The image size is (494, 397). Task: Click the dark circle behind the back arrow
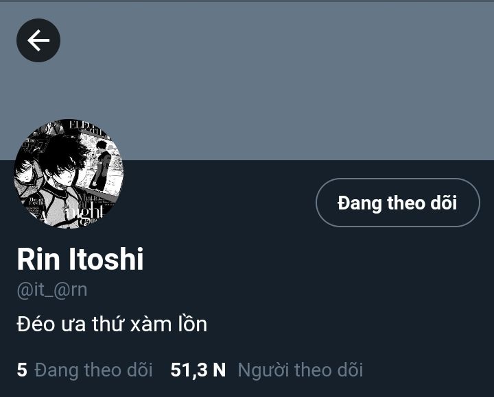coord(38,40)
